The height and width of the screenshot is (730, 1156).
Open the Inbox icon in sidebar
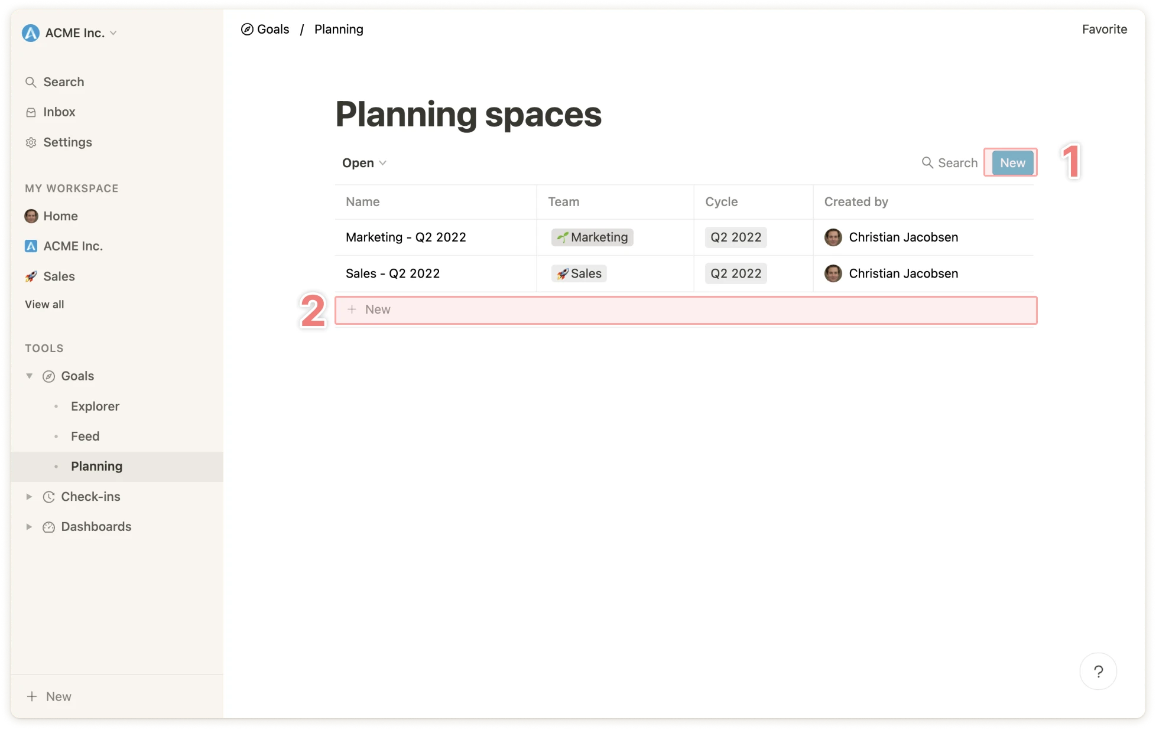click(x=31, y=112)
